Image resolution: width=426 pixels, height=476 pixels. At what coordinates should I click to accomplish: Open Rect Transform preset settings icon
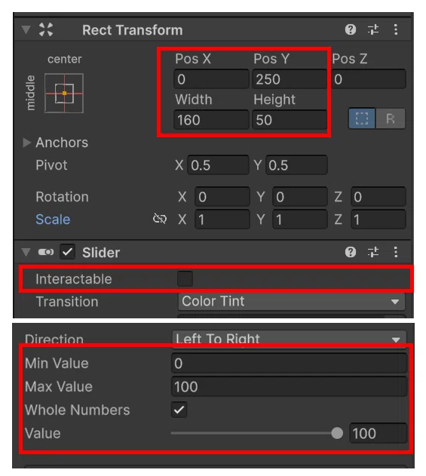(x=373, y=29)
